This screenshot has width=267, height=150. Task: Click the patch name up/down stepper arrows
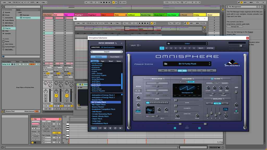pos(209,64)
